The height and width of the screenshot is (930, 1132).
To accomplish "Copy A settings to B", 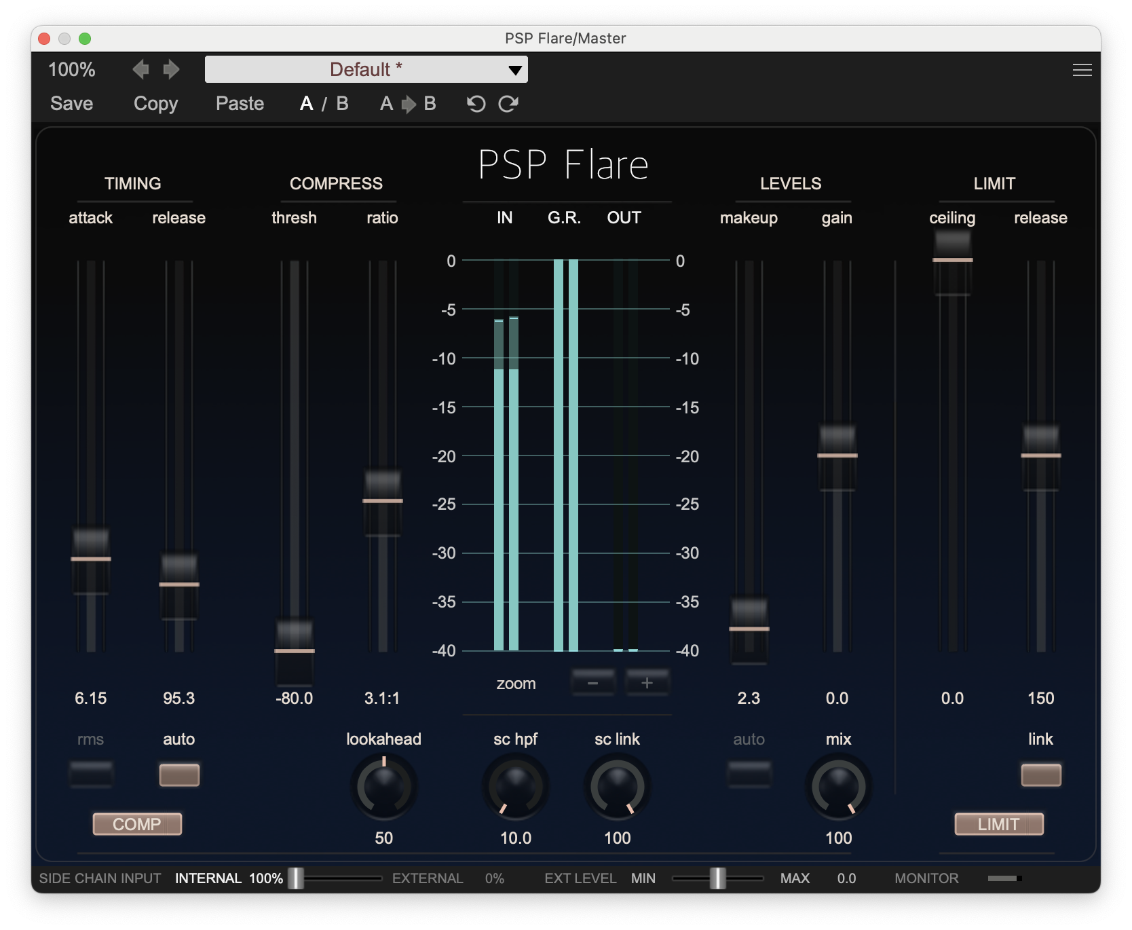I will tap(408, 104).
